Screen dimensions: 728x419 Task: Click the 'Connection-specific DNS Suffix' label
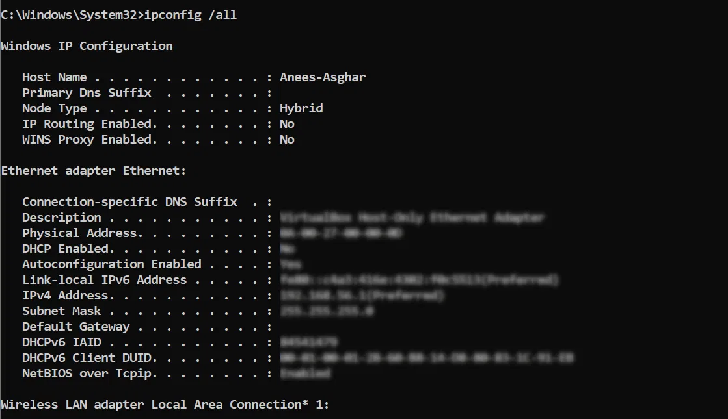coord(129,202)
